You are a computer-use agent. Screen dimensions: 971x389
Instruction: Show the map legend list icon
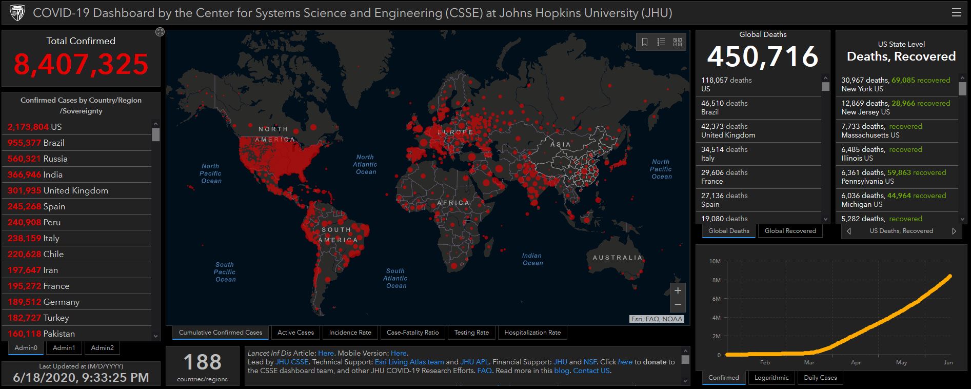click(661, 42)
